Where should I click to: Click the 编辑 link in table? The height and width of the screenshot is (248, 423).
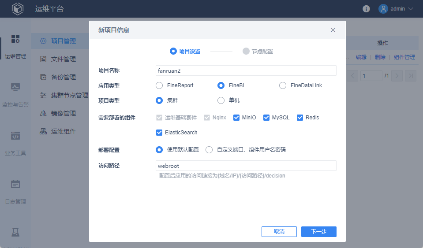(x=361, y=57)
